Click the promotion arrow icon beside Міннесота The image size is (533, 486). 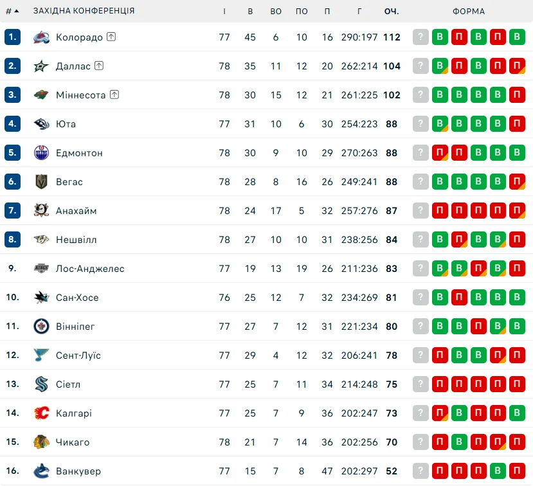(114, 95)
